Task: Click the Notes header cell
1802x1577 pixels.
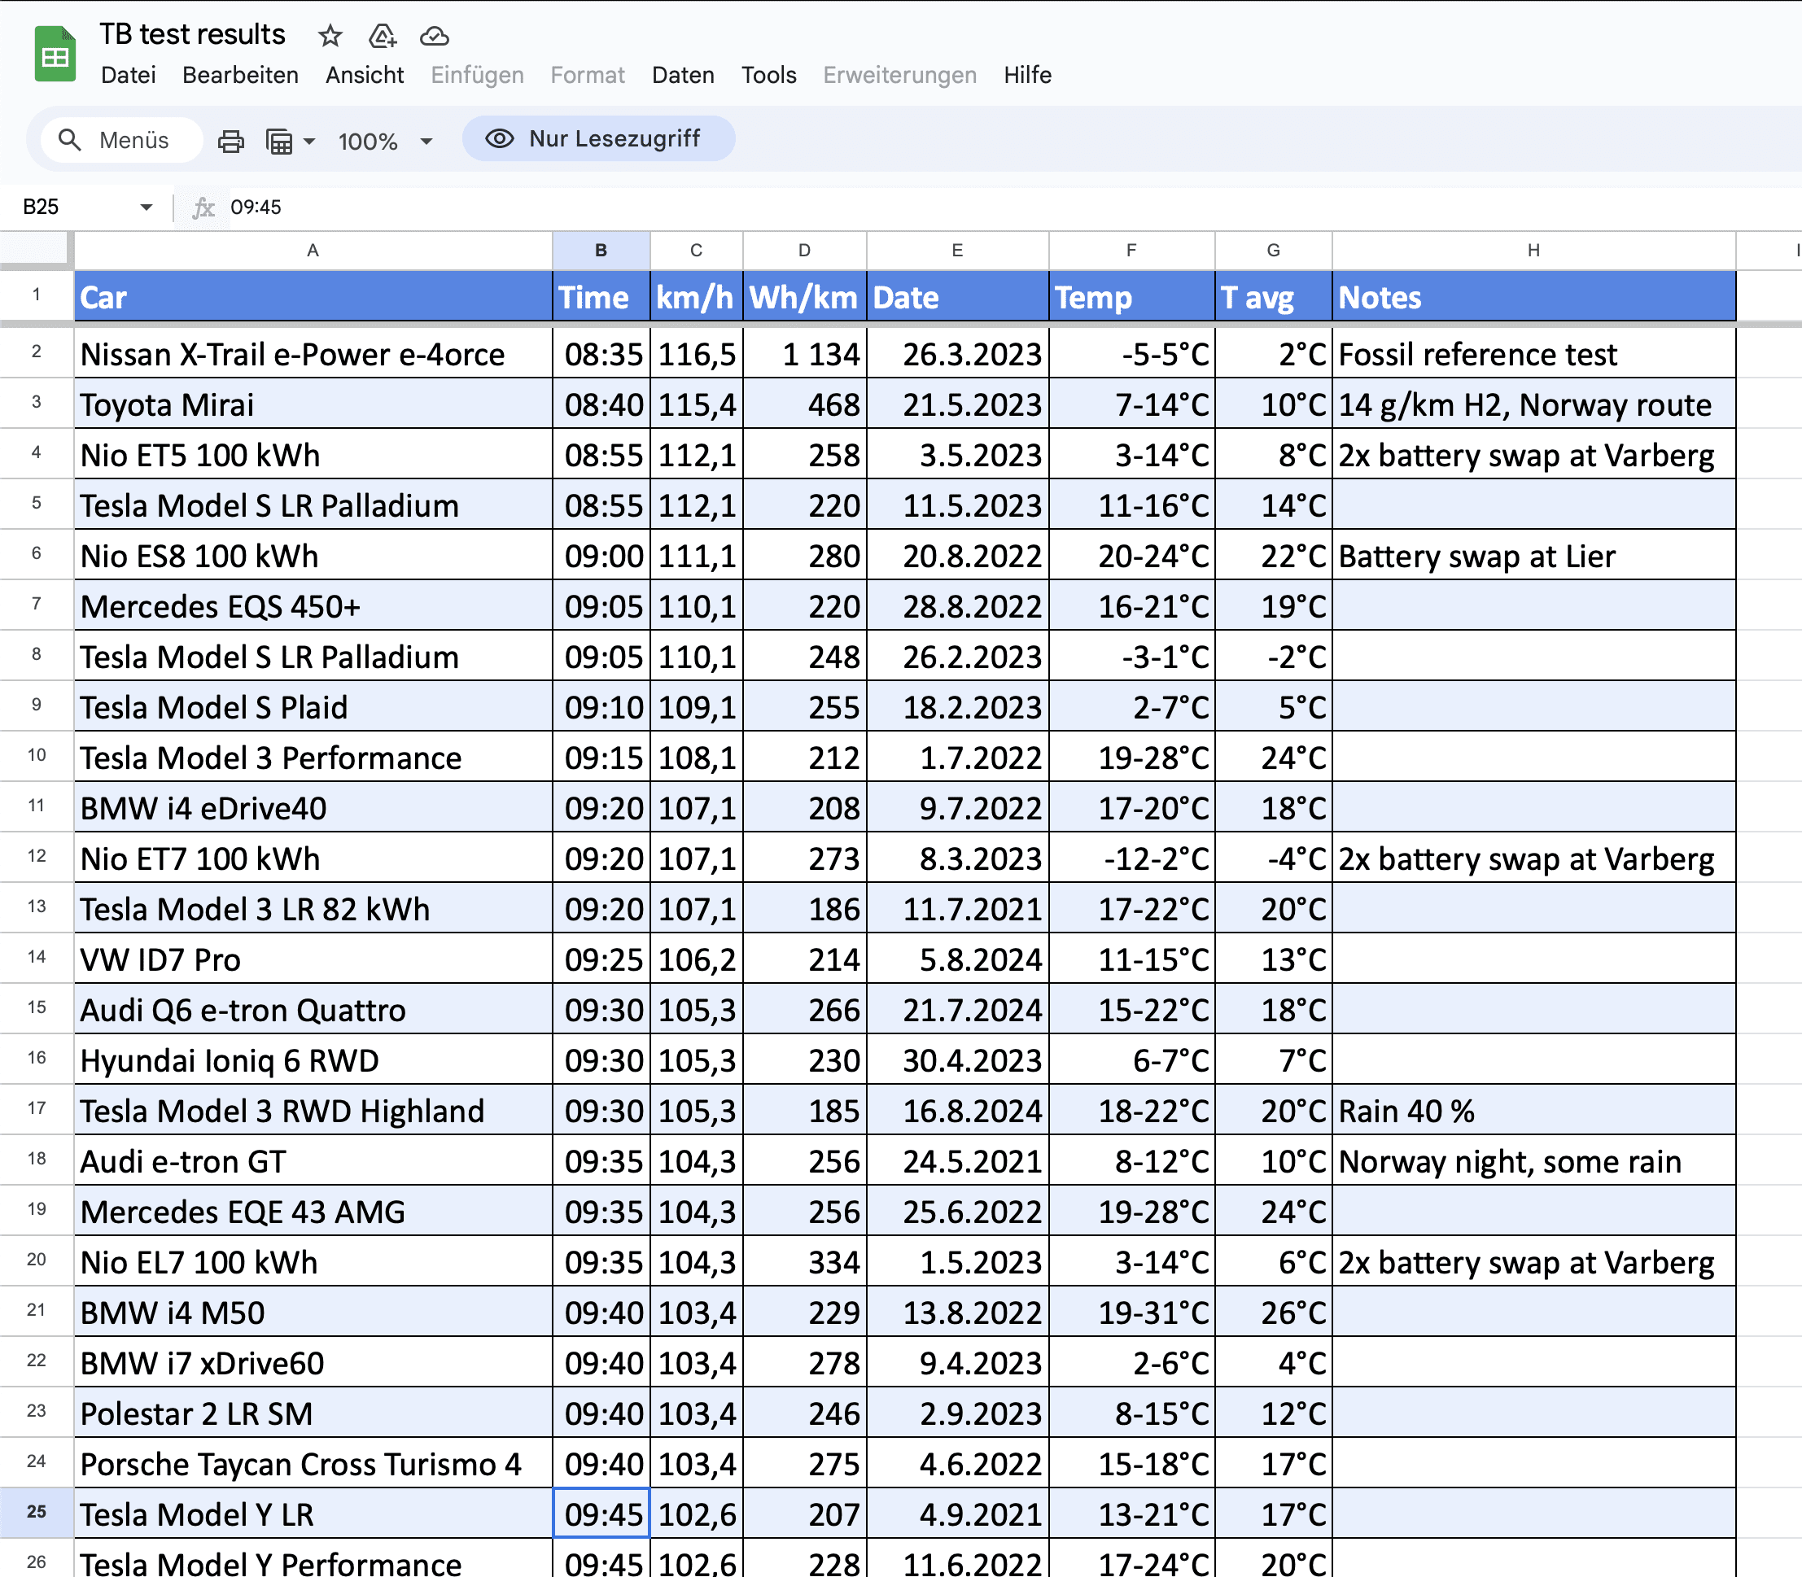Action: pyautogui.click(x=1534, y=296)
